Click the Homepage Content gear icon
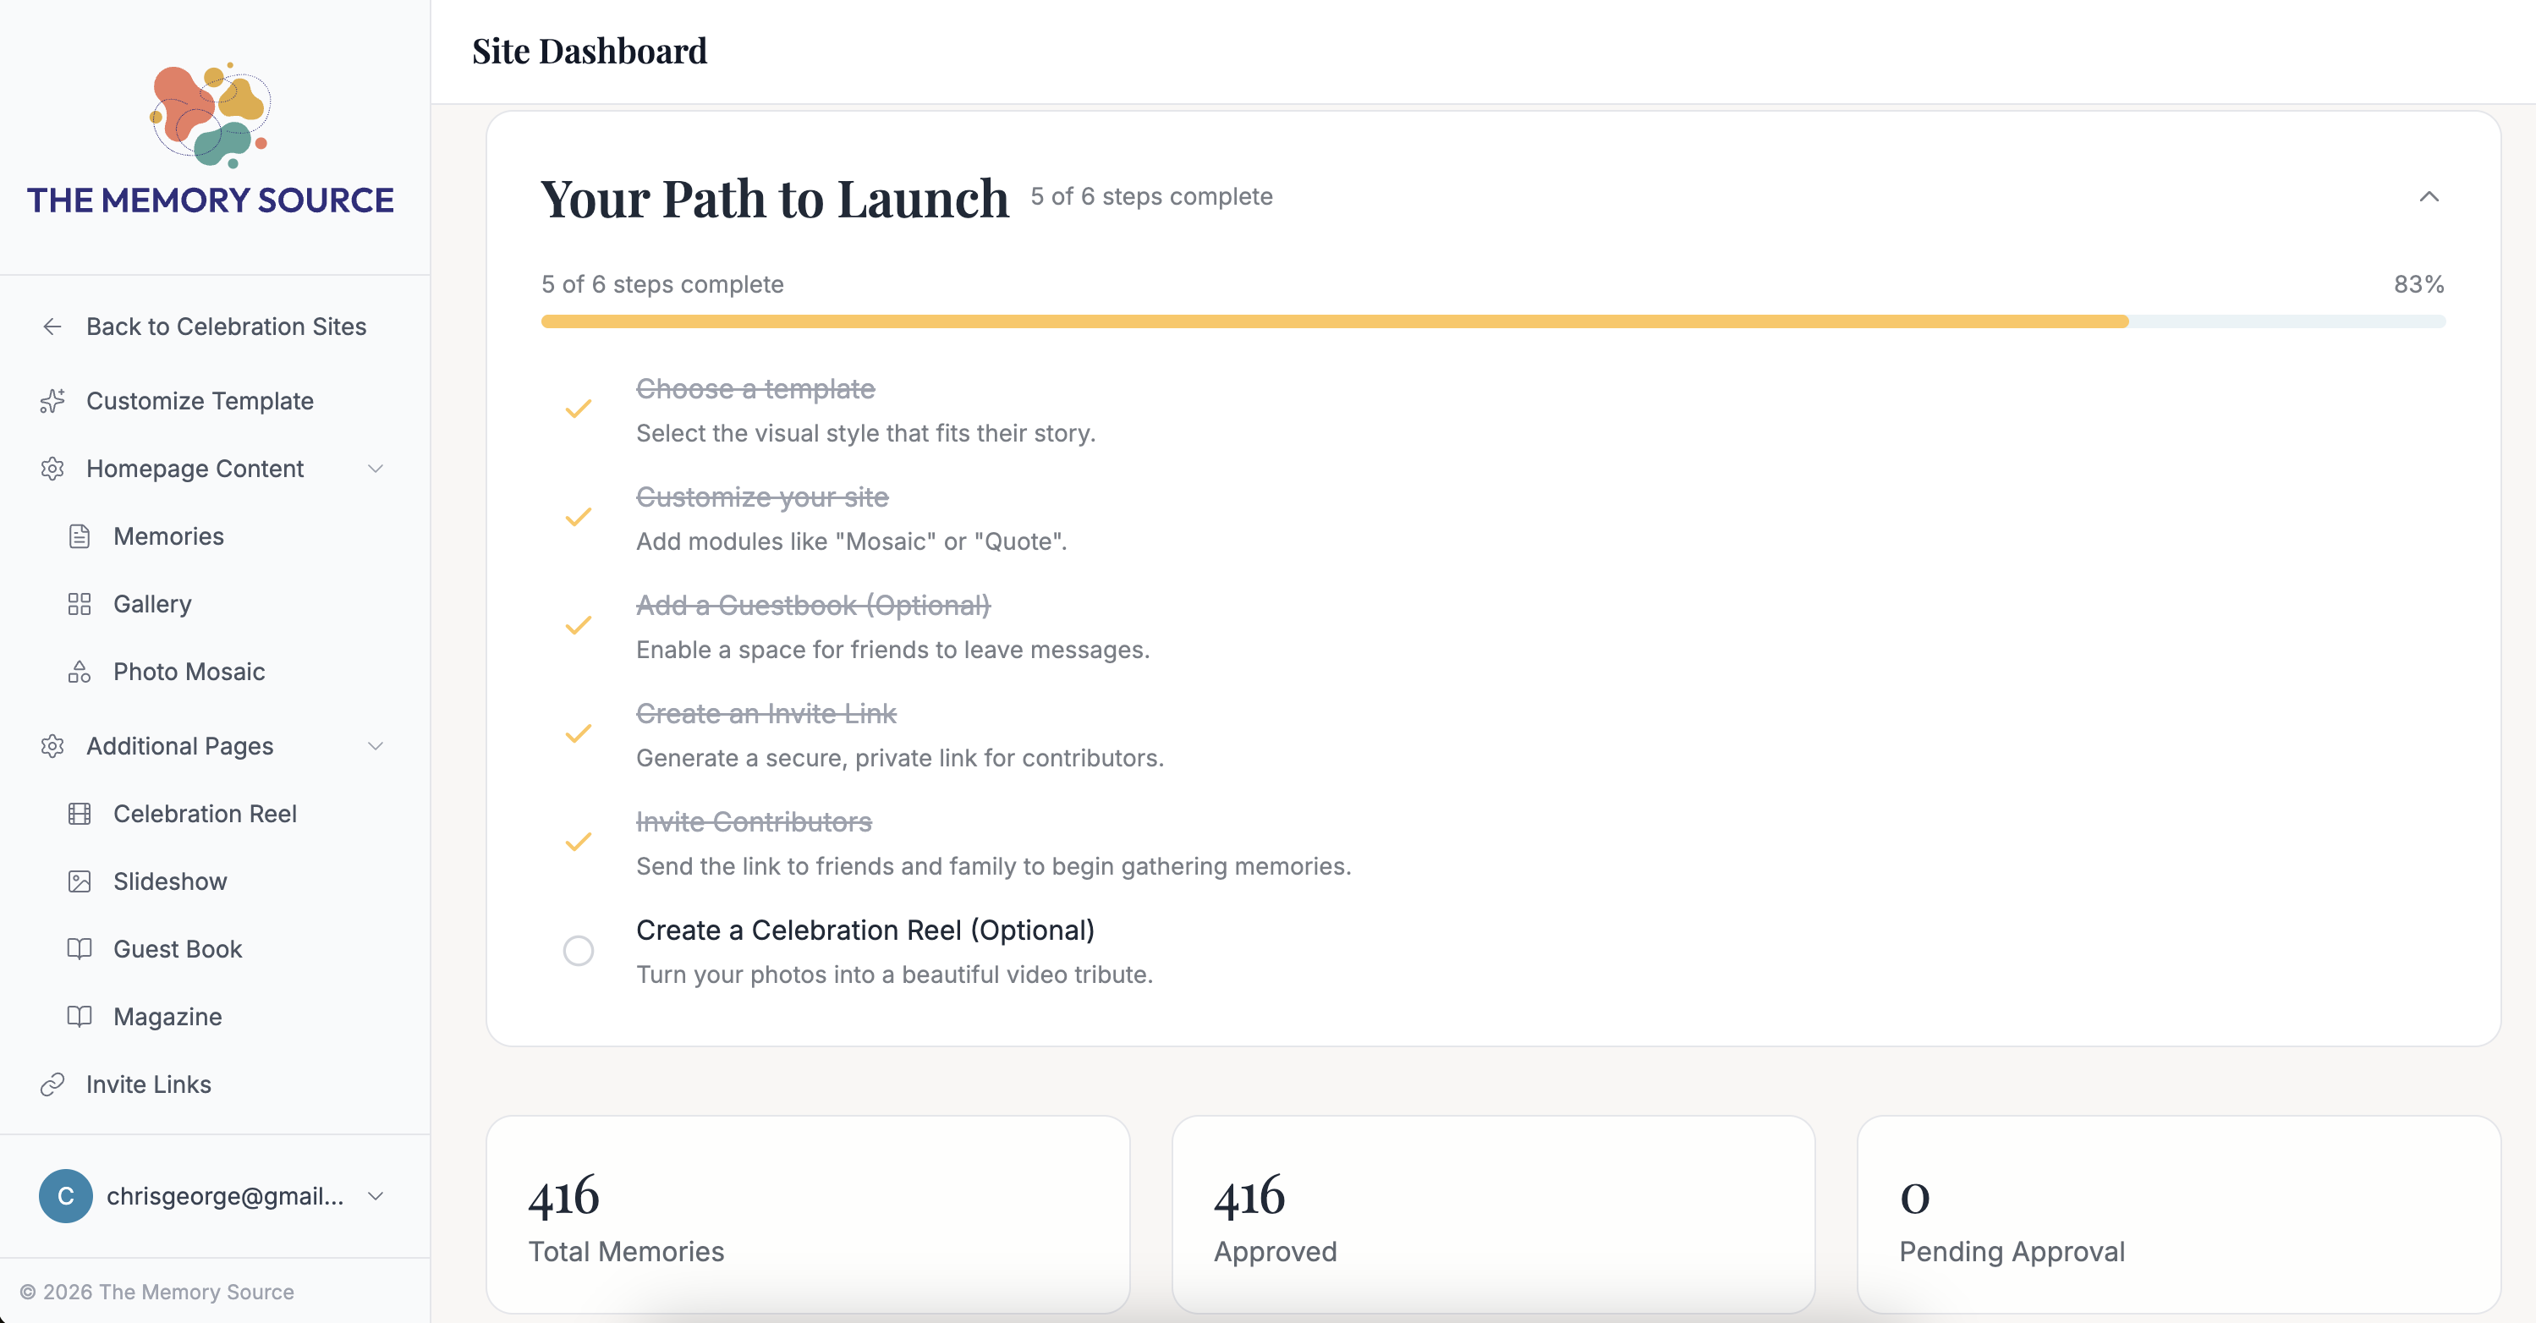The image size is (2536, 1323). [x=52, y=469]
